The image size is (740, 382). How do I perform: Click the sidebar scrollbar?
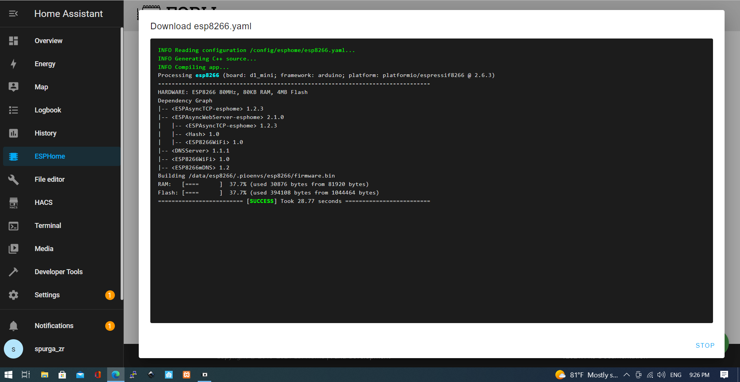122,164
